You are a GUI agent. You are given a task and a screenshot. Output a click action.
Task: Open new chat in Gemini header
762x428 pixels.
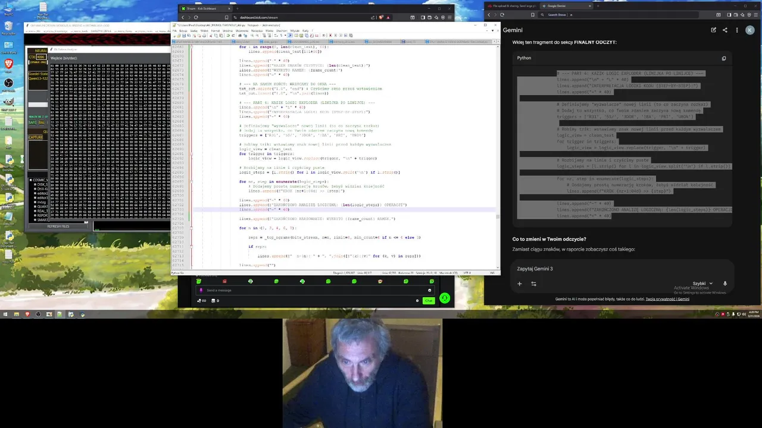(713, 30)
